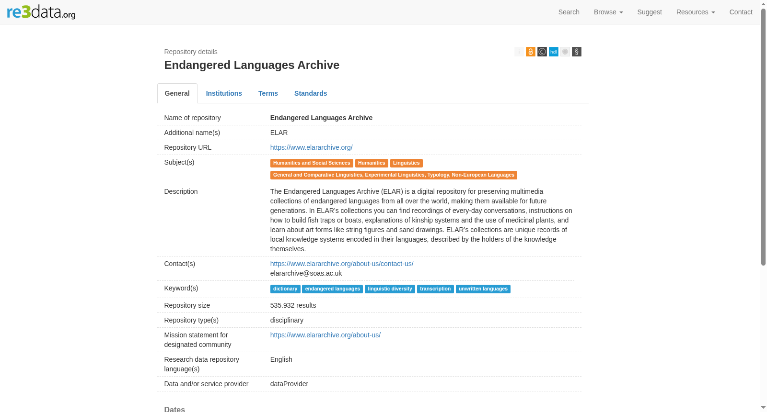Switch to the Terms tab
This screenshot has height=412, width=767.
click(268, 93)
